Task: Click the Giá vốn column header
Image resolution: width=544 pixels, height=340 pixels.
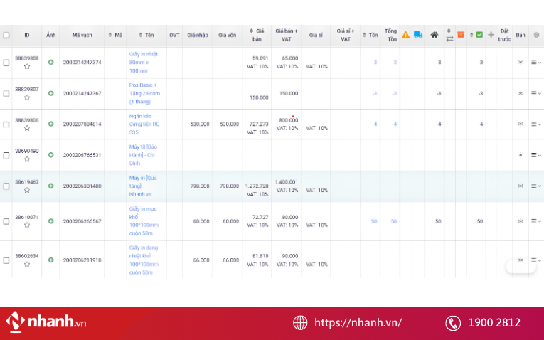Action: 228,35
